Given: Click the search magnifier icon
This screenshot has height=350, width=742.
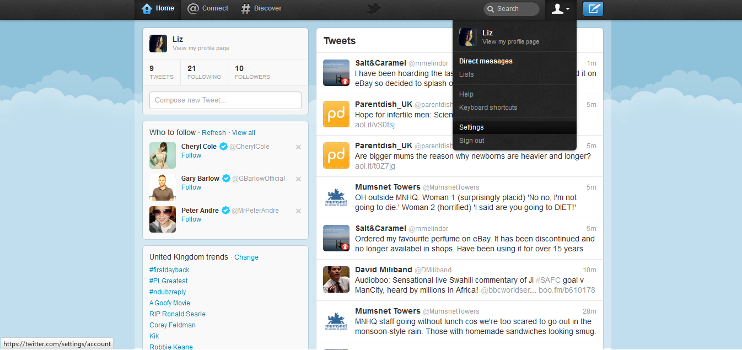Looking at the screenshot, I should [x=490, y=9].
